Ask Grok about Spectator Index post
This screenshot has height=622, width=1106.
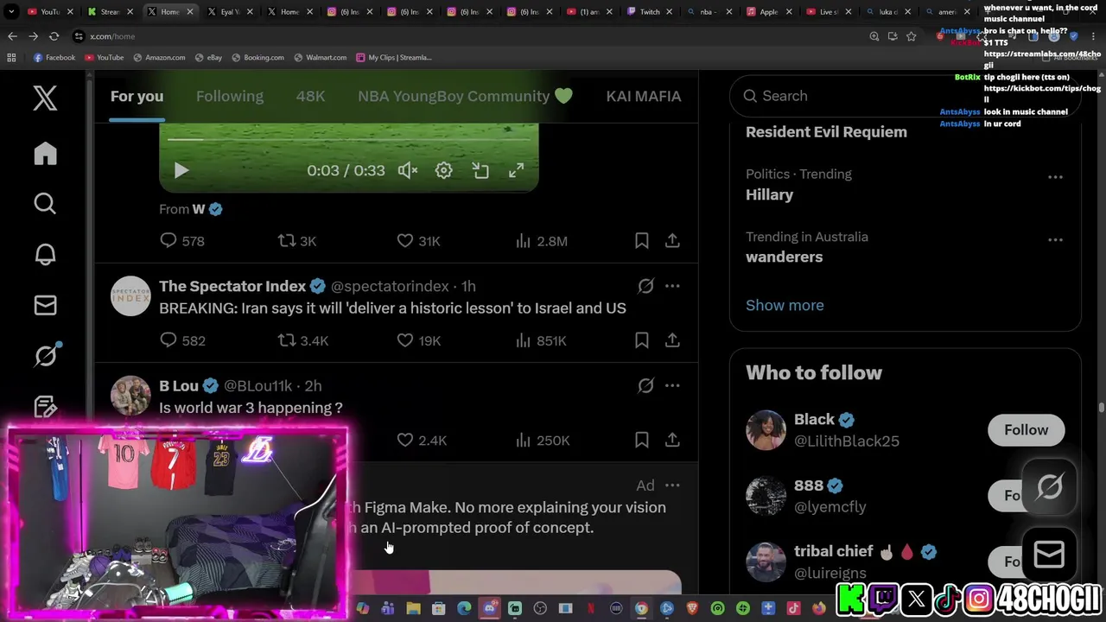[x=645, y=286]
